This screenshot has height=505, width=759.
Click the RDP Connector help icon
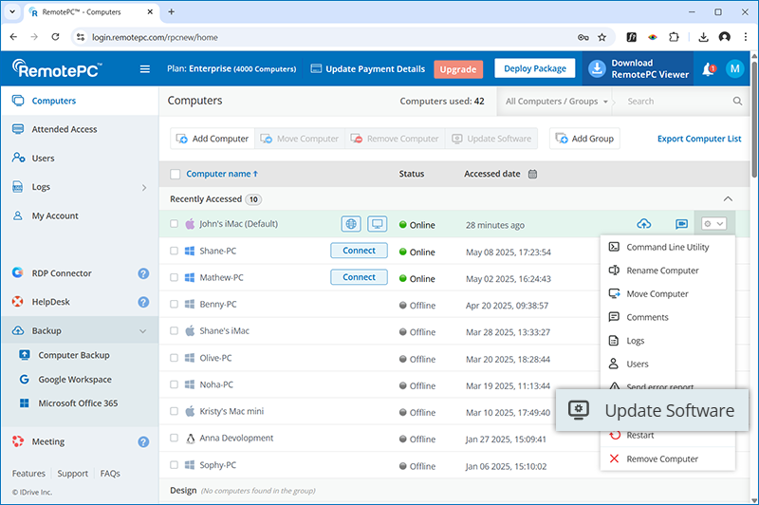[x=143, y=273]
